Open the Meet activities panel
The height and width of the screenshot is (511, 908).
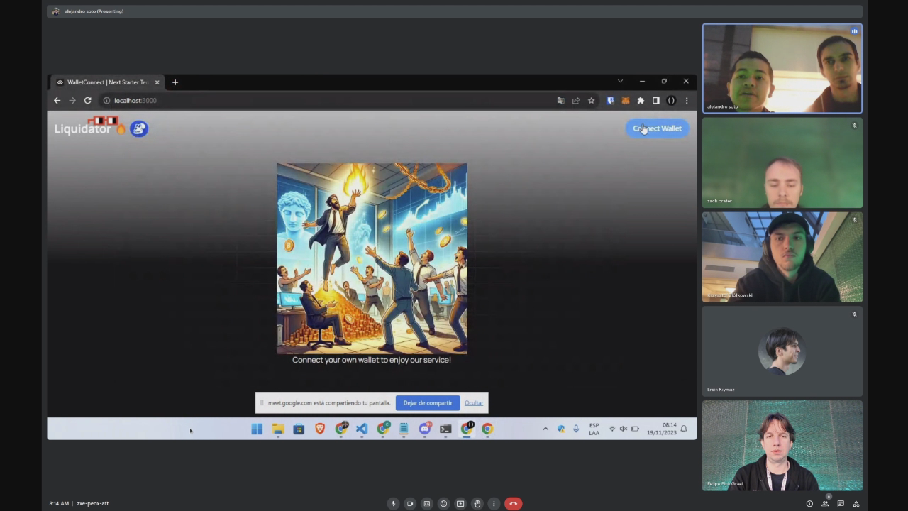(x=856, y=504)
